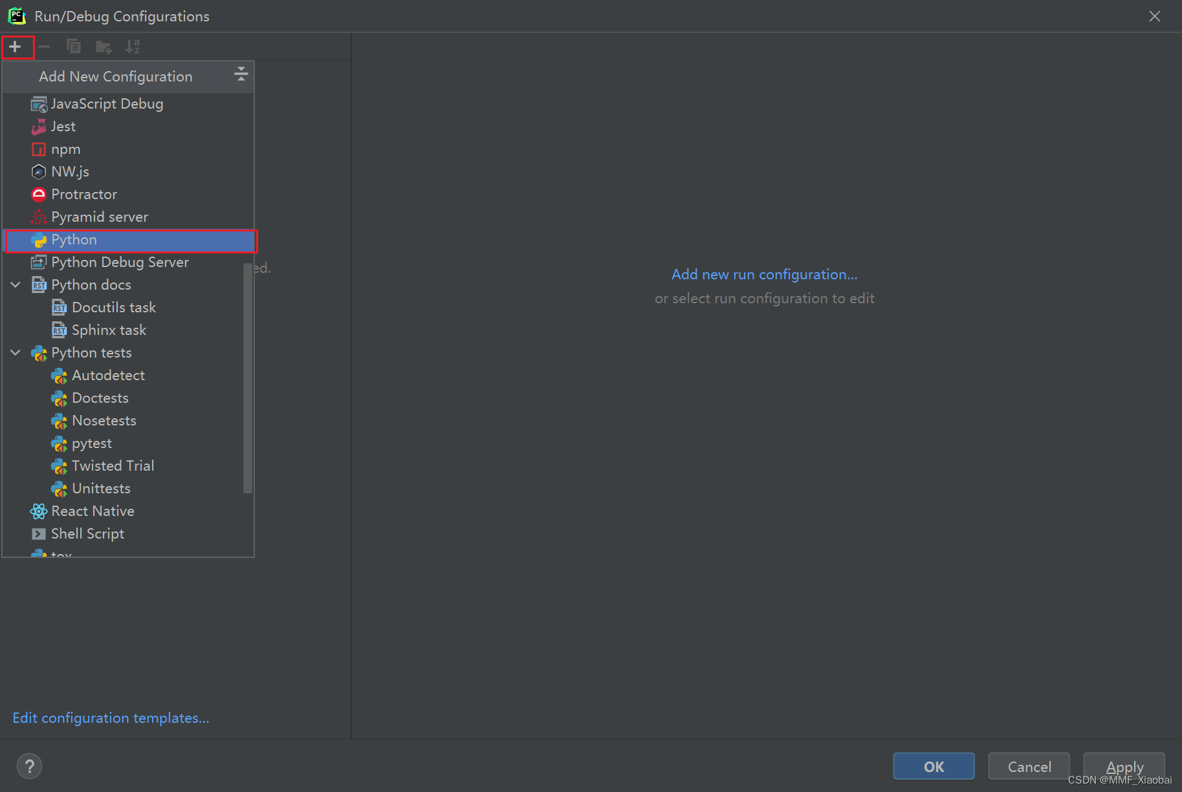The image size is (1182, 792).
Task: Choose Pyramid server configuration
Action: [x=128, y=217]
